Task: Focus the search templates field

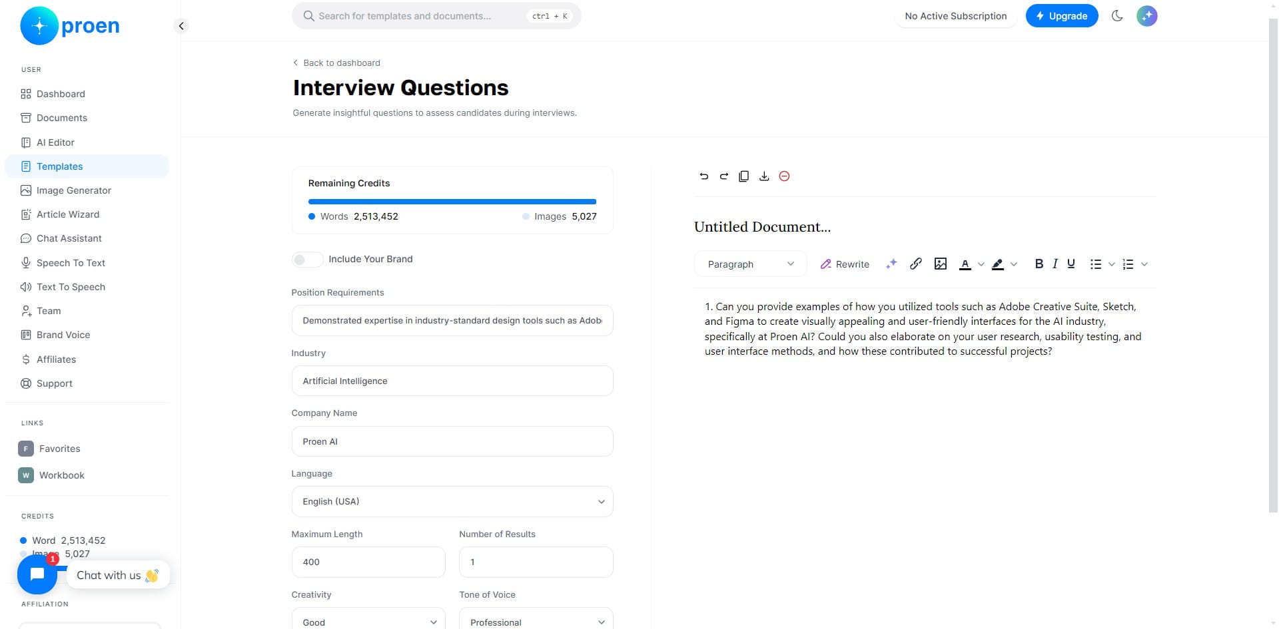Action: pyautogui.click(x=436, y=16)
